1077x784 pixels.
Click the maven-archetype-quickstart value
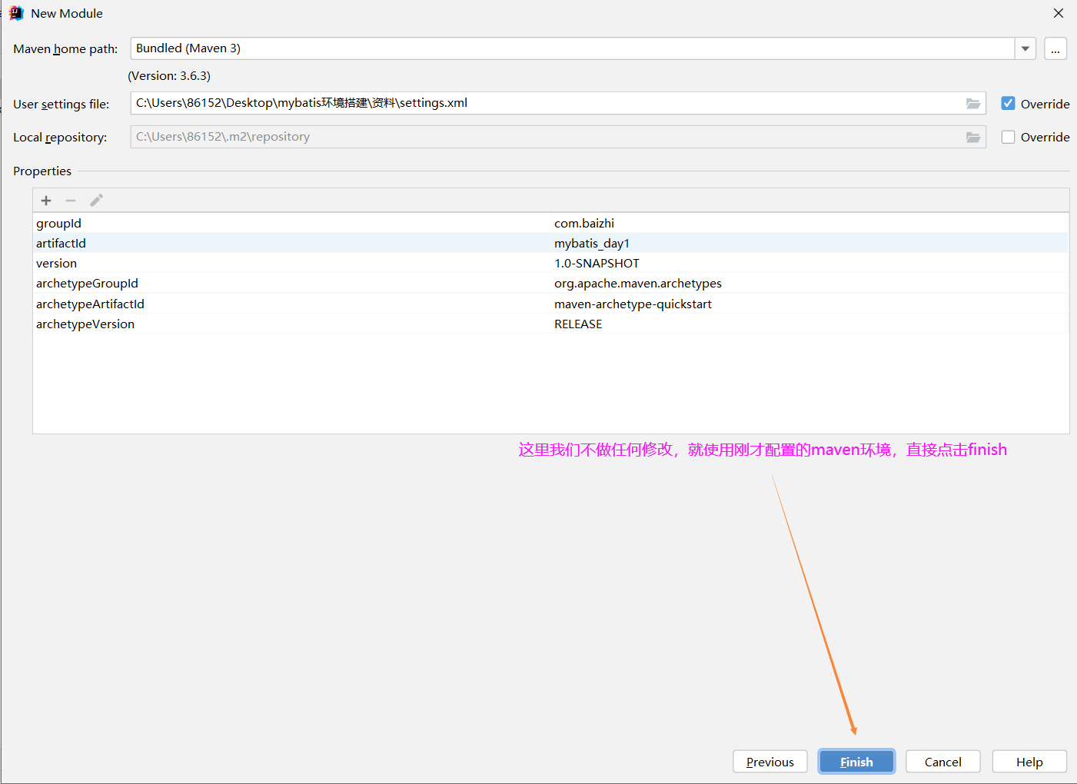coord(810,304)
